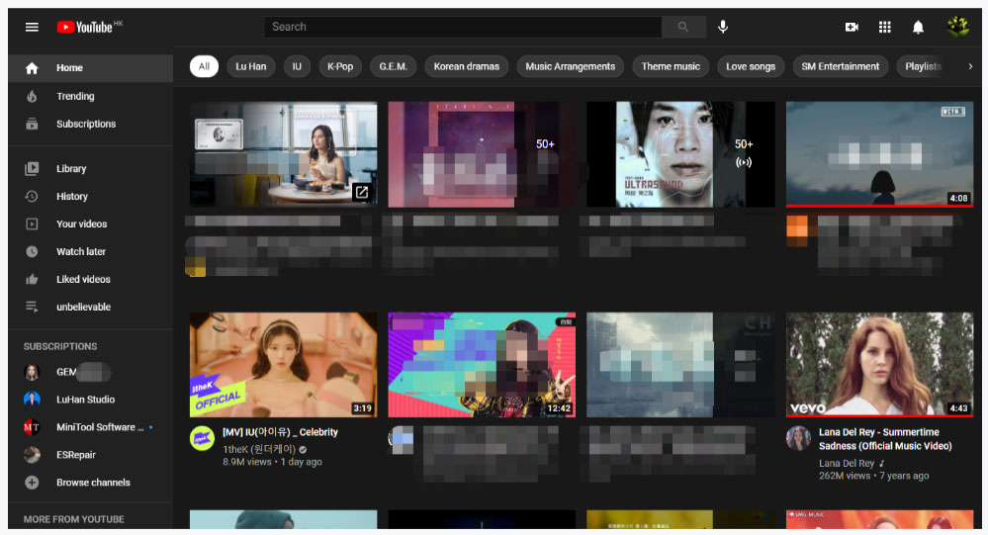Select the SM Entertainment chip
This screenshot has width=988, height=535.
pos(840,66)
